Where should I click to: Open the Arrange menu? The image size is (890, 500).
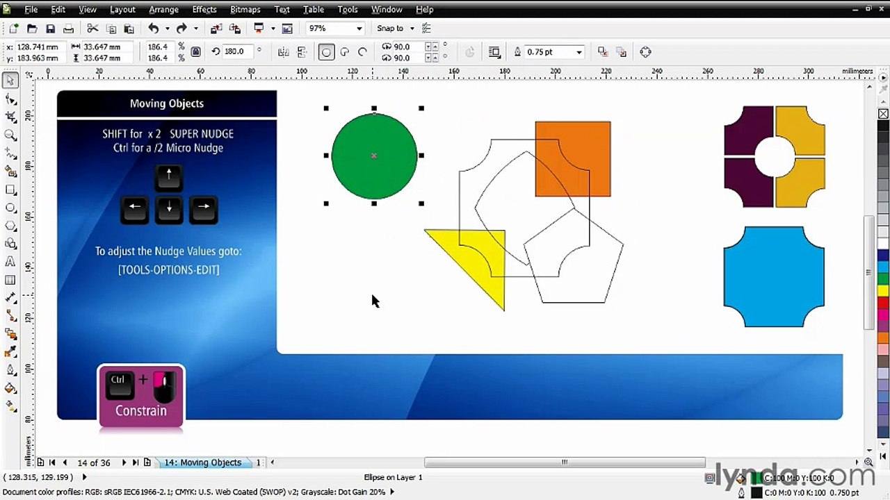tap(164, 10)
